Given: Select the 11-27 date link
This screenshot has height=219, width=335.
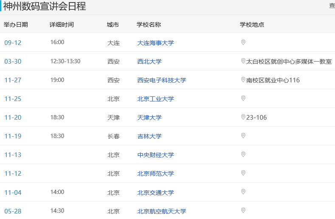Looking at the screenshot, I should [x=13, y=80].
